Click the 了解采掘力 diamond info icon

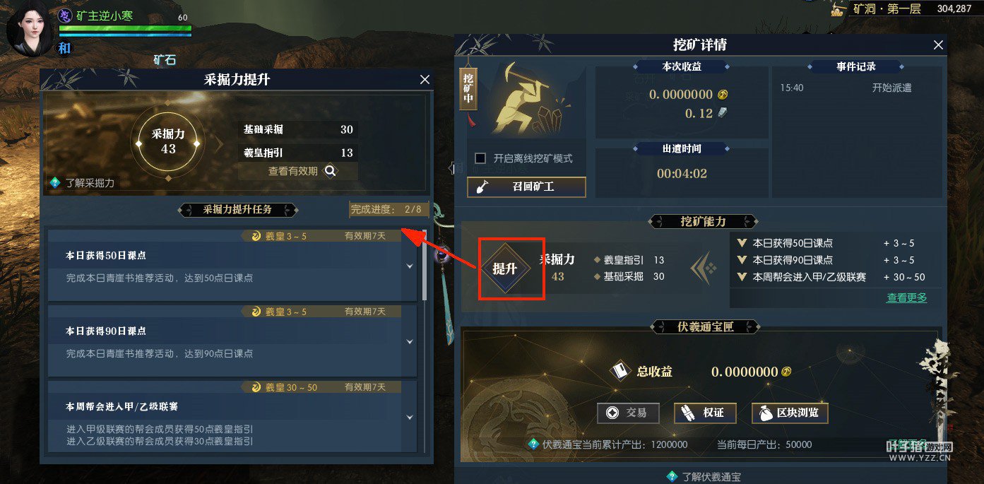[55, 182]
